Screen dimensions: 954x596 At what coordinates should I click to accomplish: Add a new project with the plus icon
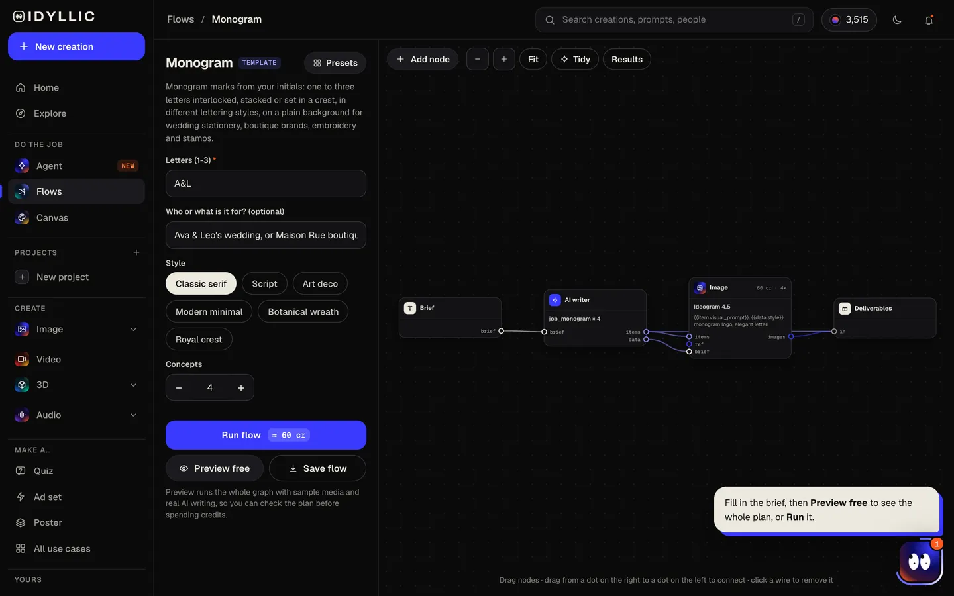136,252
